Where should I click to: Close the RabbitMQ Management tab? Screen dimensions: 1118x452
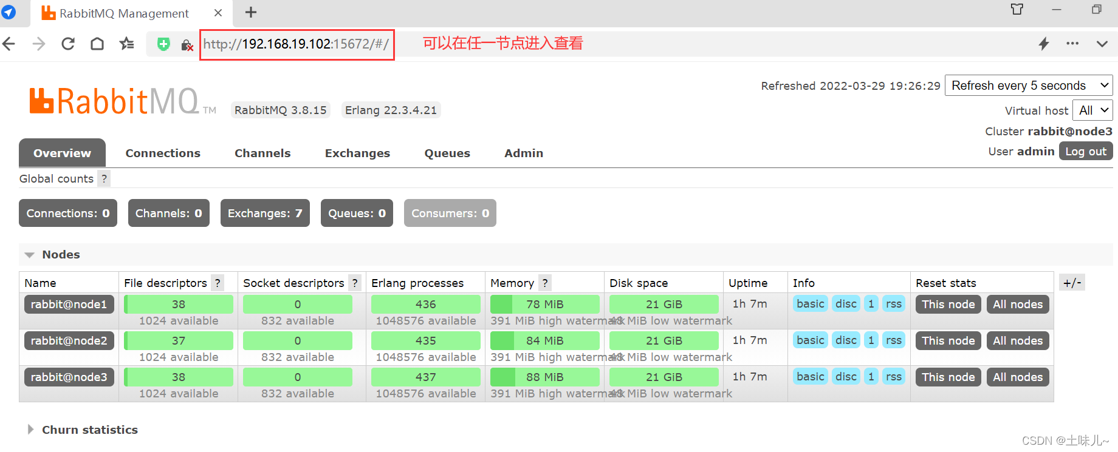[218, 13]
